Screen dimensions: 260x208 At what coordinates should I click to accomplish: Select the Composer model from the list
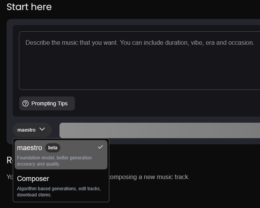point(61,186)
